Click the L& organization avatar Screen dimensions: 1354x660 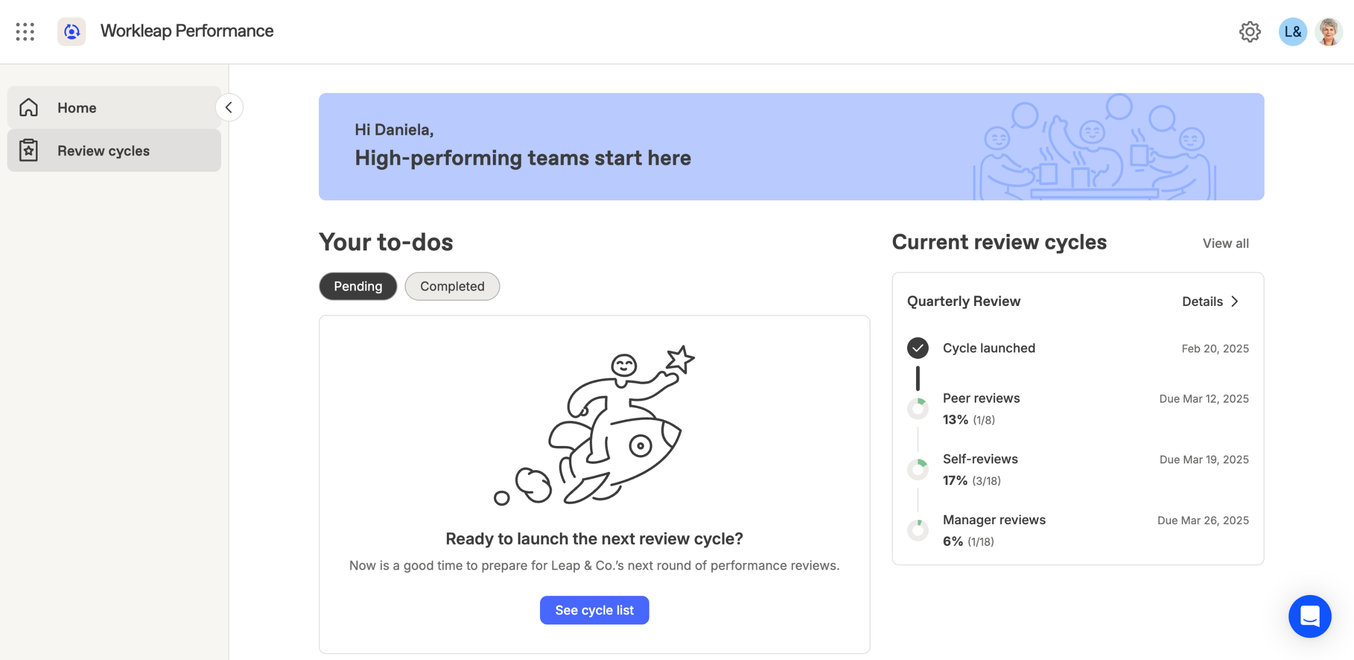pyautogui.click(x=1292, y=32)
